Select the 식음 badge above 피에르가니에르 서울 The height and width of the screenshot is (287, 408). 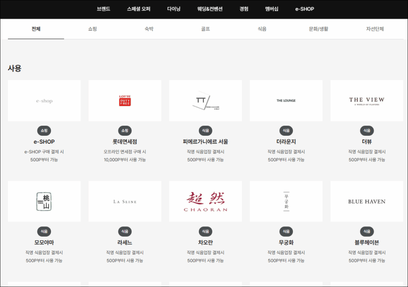(206, 131)
